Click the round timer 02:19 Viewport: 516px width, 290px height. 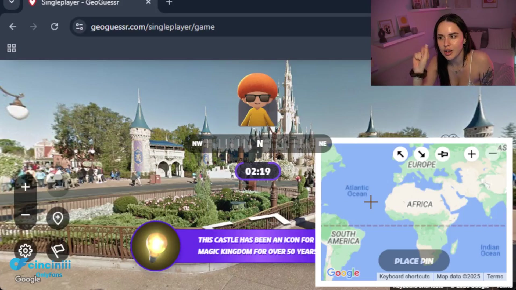(x=258, y=171)
